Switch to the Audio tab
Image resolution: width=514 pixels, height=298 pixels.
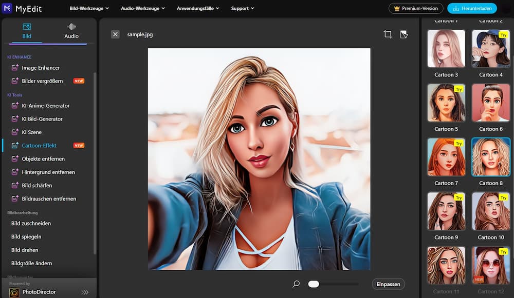coord(71,31)
